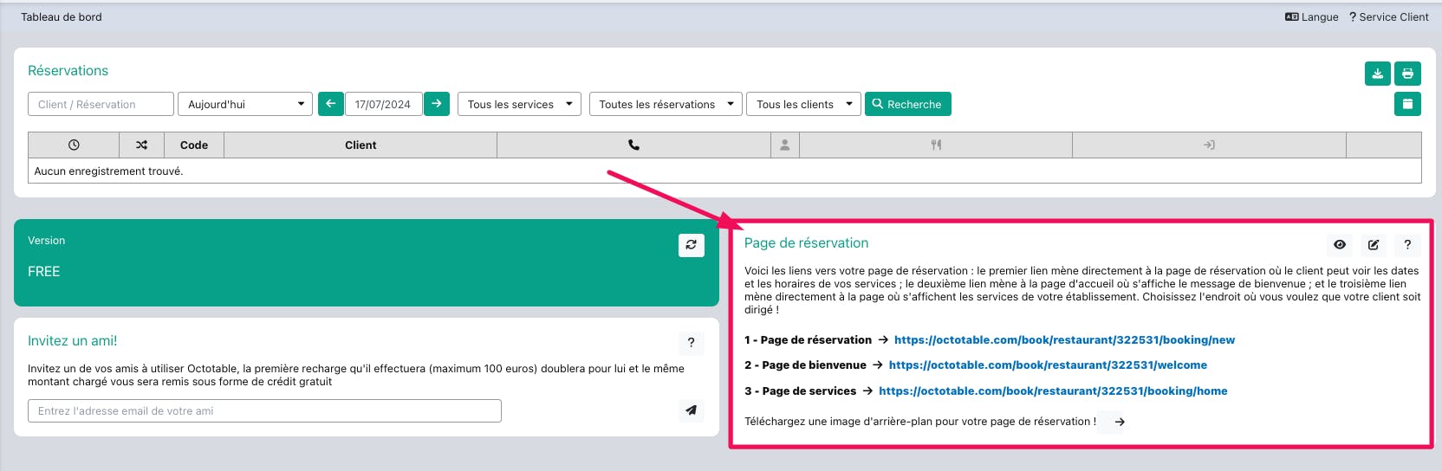1442x471 pixels.
Task: Click the Téléchargez une image d'arrière-plan text
Action: [x=919, y=422]
